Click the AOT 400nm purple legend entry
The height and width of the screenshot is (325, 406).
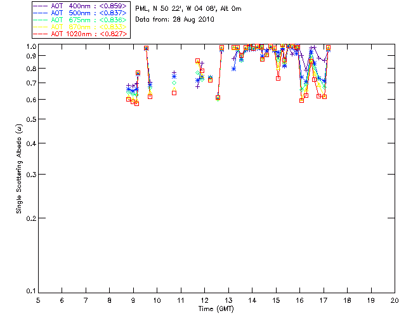point(81,6)
